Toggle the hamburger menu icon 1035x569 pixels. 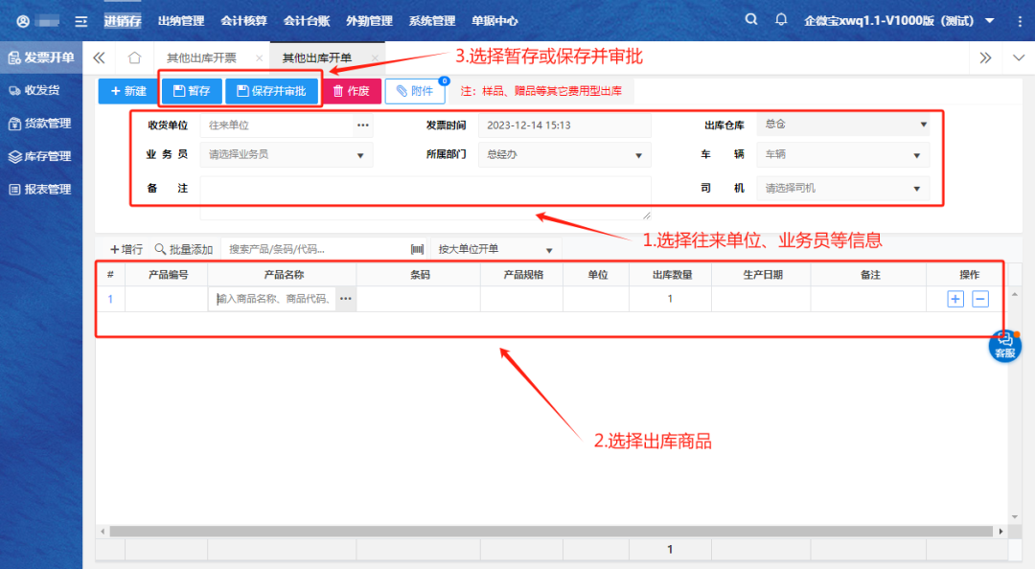[x=81, y=21]
